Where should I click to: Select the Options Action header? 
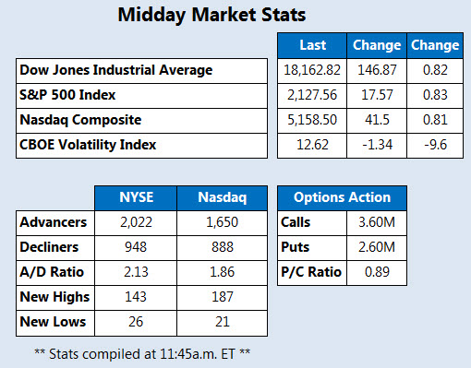tap(342, 198)
